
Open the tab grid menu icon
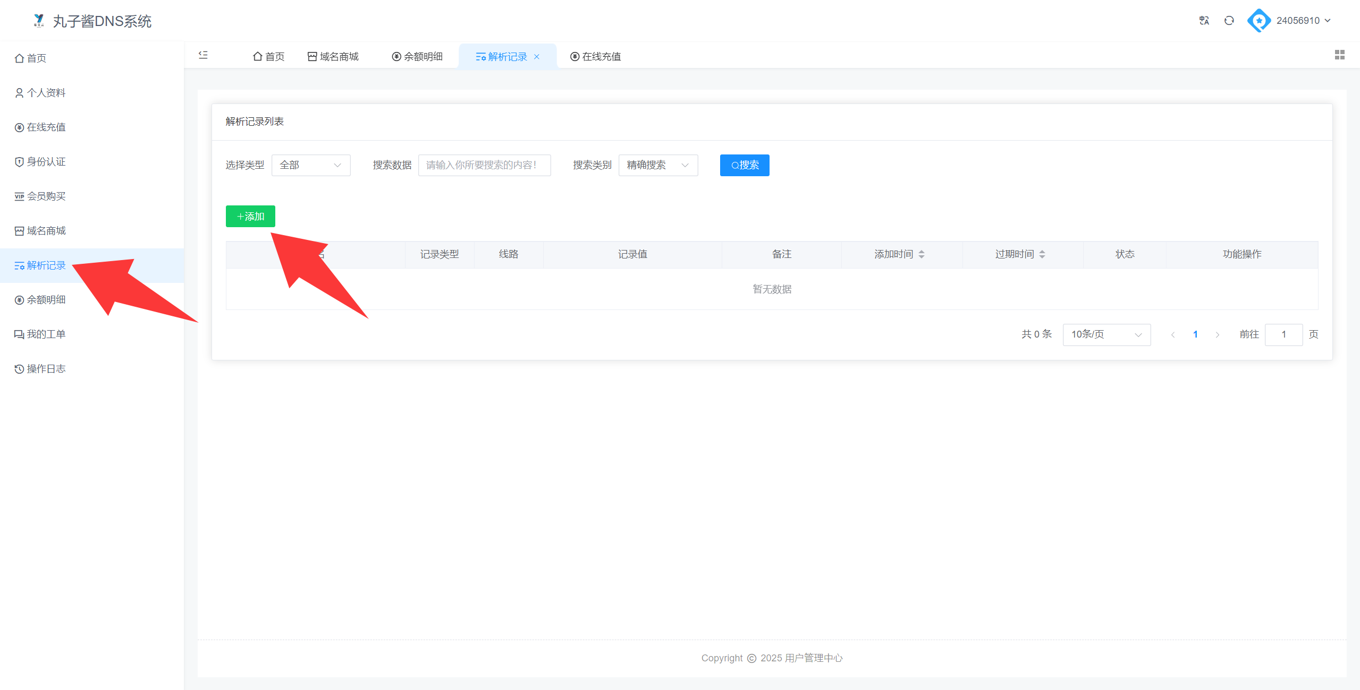(x=1339, y=55)
